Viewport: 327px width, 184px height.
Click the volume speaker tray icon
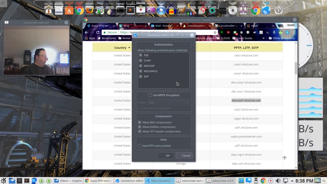[x=278, y=181]
